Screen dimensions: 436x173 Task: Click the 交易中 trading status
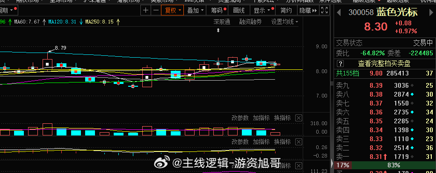click(423, 43)
